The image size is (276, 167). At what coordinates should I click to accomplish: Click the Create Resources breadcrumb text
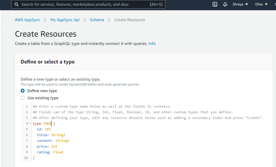130,20
